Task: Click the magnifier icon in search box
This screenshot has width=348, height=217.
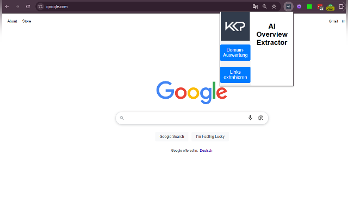Action: tap(122, 118)
